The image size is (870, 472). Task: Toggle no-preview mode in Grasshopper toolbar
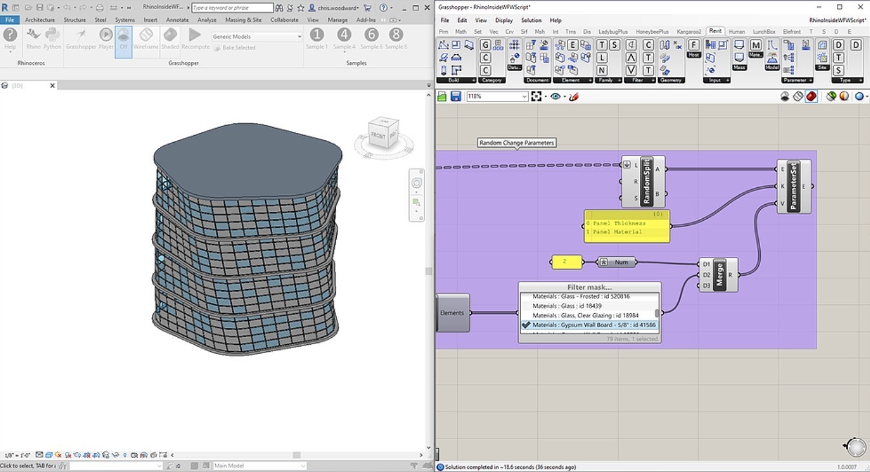point(785,96)
